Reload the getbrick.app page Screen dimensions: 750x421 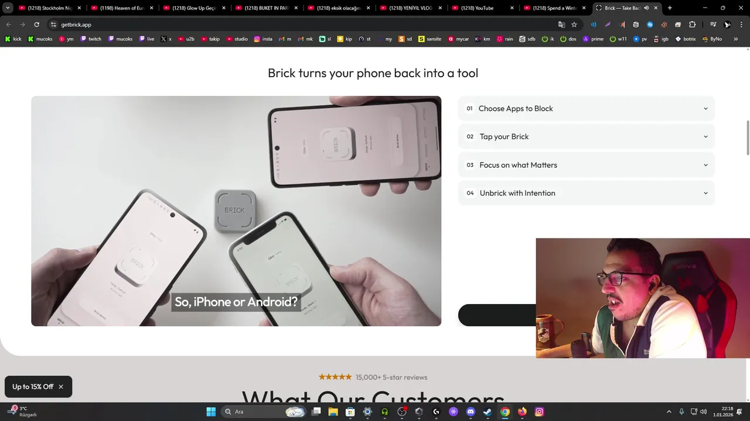click(x=36, y=25)
